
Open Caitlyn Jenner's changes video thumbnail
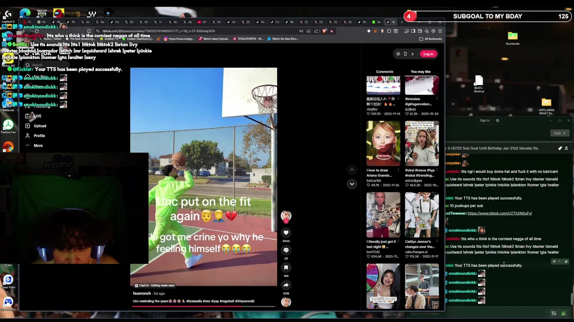(422, 215)
